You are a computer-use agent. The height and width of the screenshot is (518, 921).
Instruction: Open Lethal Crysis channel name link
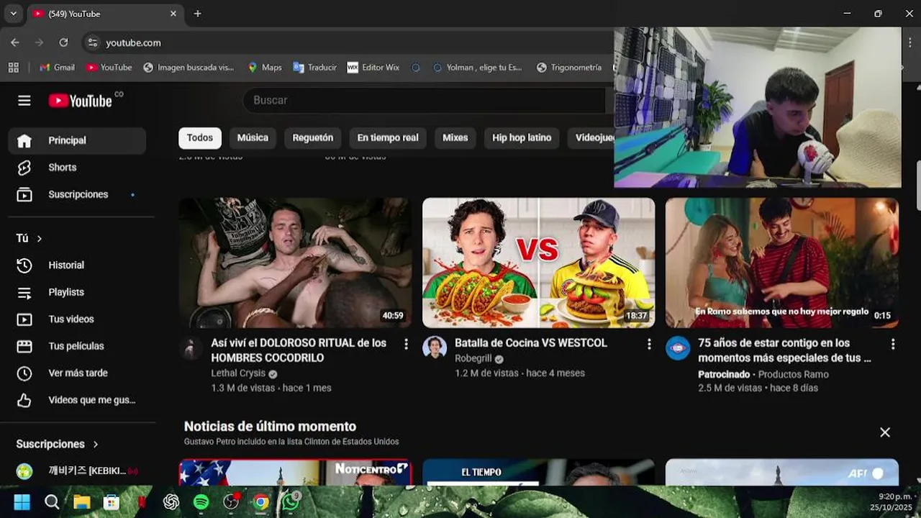coord(238,373)
